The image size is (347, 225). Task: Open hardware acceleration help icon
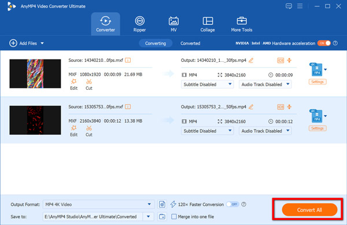335,43
